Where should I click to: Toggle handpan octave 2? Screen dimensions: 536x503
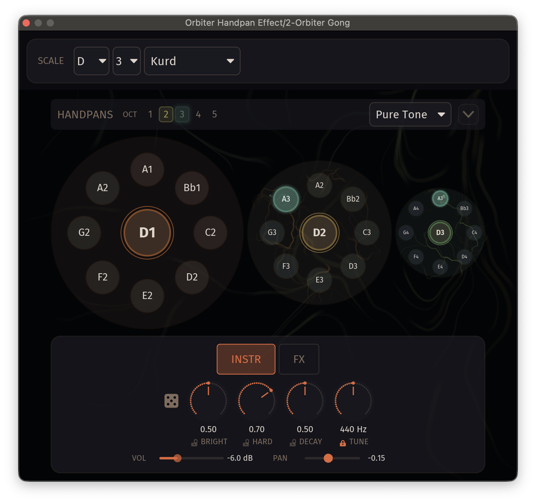[166, 114]
